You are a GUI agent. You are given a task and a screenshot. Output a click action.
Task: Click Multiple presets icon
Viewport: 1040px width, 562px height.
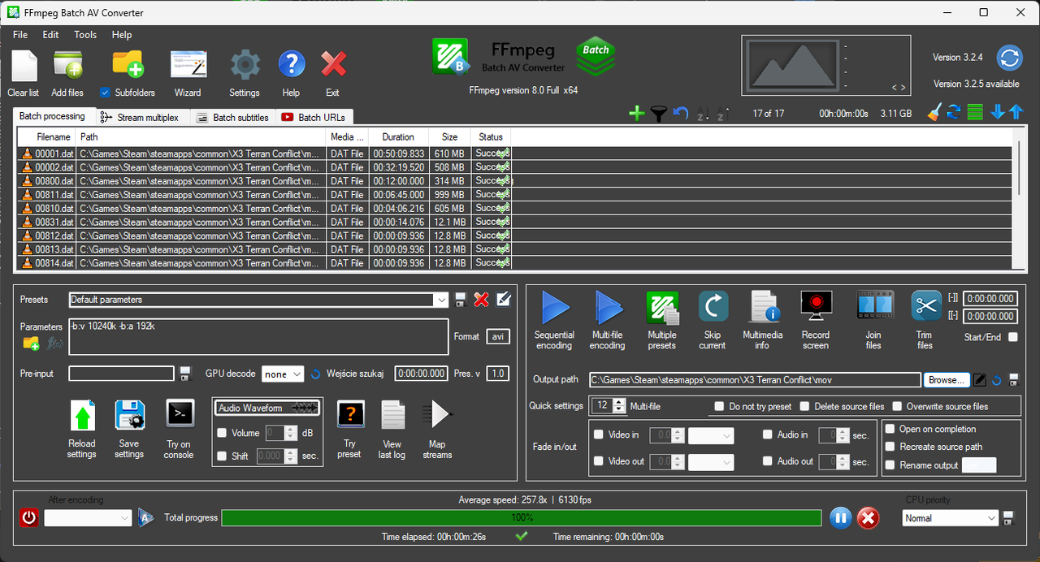(x=662, y=309)
